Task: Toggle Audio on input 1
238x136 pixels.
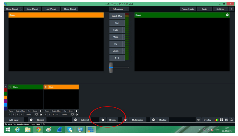Action: coord(28,114)
